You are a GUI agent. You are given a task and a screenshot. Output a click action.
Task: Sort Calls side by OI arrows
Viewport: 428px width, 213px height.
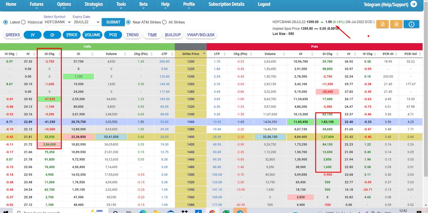point(92,54)
